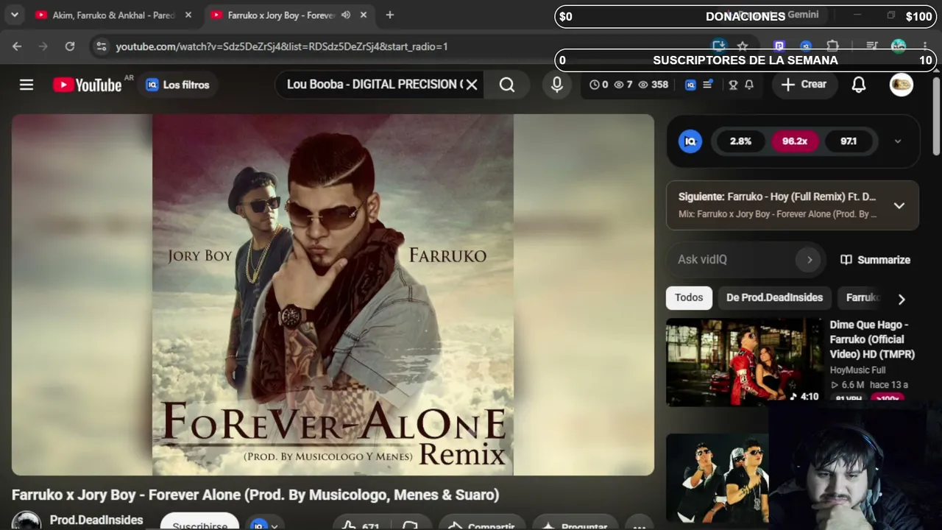Expand the Siguiente mix playlist panel

tap(899, 205)
